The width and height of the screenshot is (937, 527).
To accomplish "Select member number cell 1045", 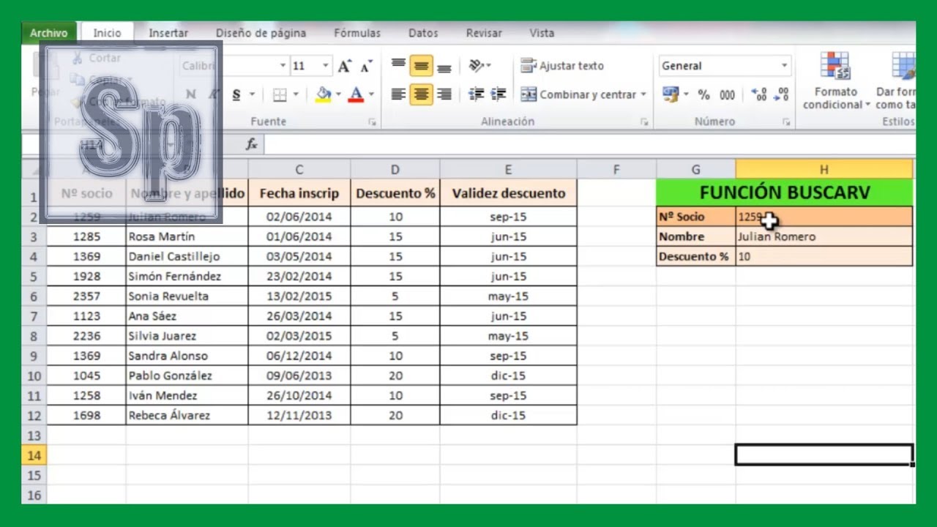I will (x=86, y=375).
